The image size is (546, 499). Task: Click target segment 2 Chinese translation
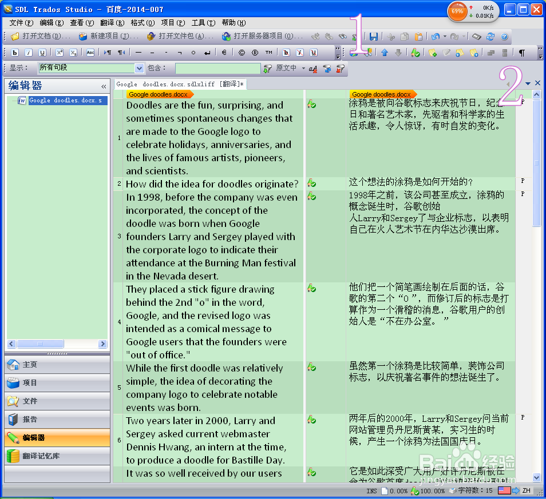(411, 182)
